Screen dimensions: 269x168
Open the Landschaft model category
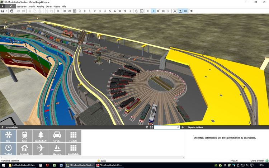point(41,136)
